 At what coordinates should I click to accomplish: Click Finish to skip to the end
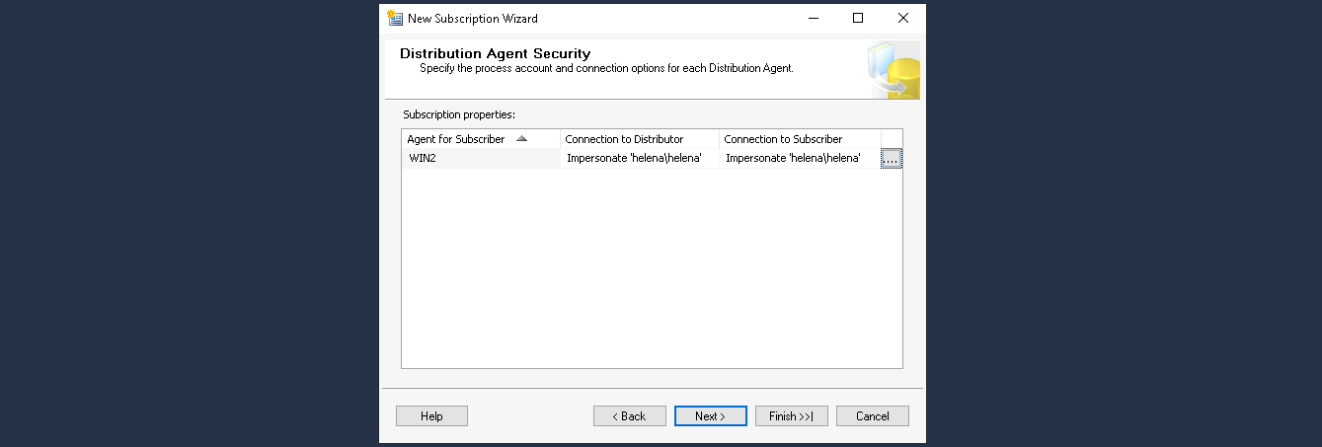click(791, 416)
